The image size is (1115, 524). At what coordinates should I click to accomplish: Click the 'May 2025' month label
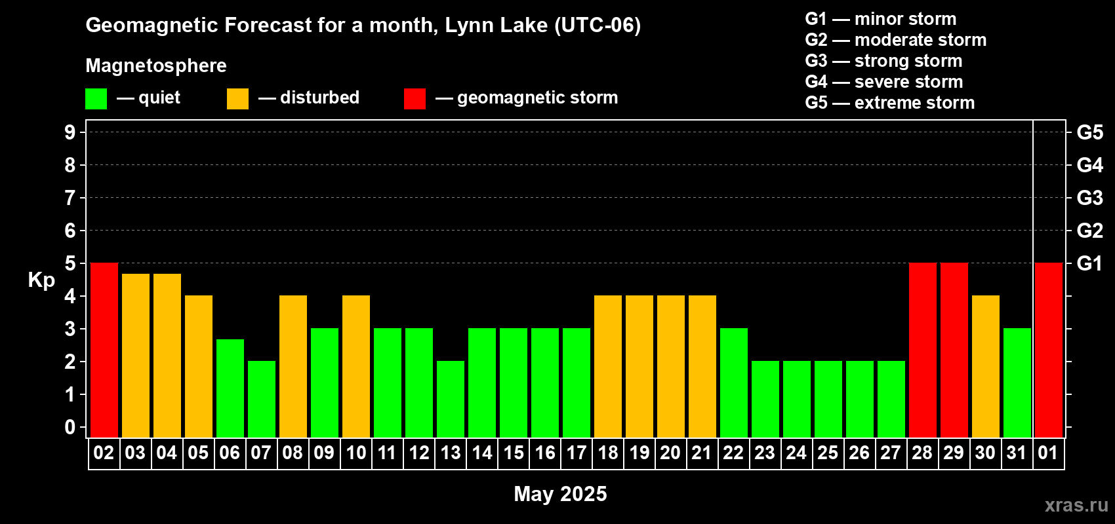pyautogui.click(x=560, y=494)
